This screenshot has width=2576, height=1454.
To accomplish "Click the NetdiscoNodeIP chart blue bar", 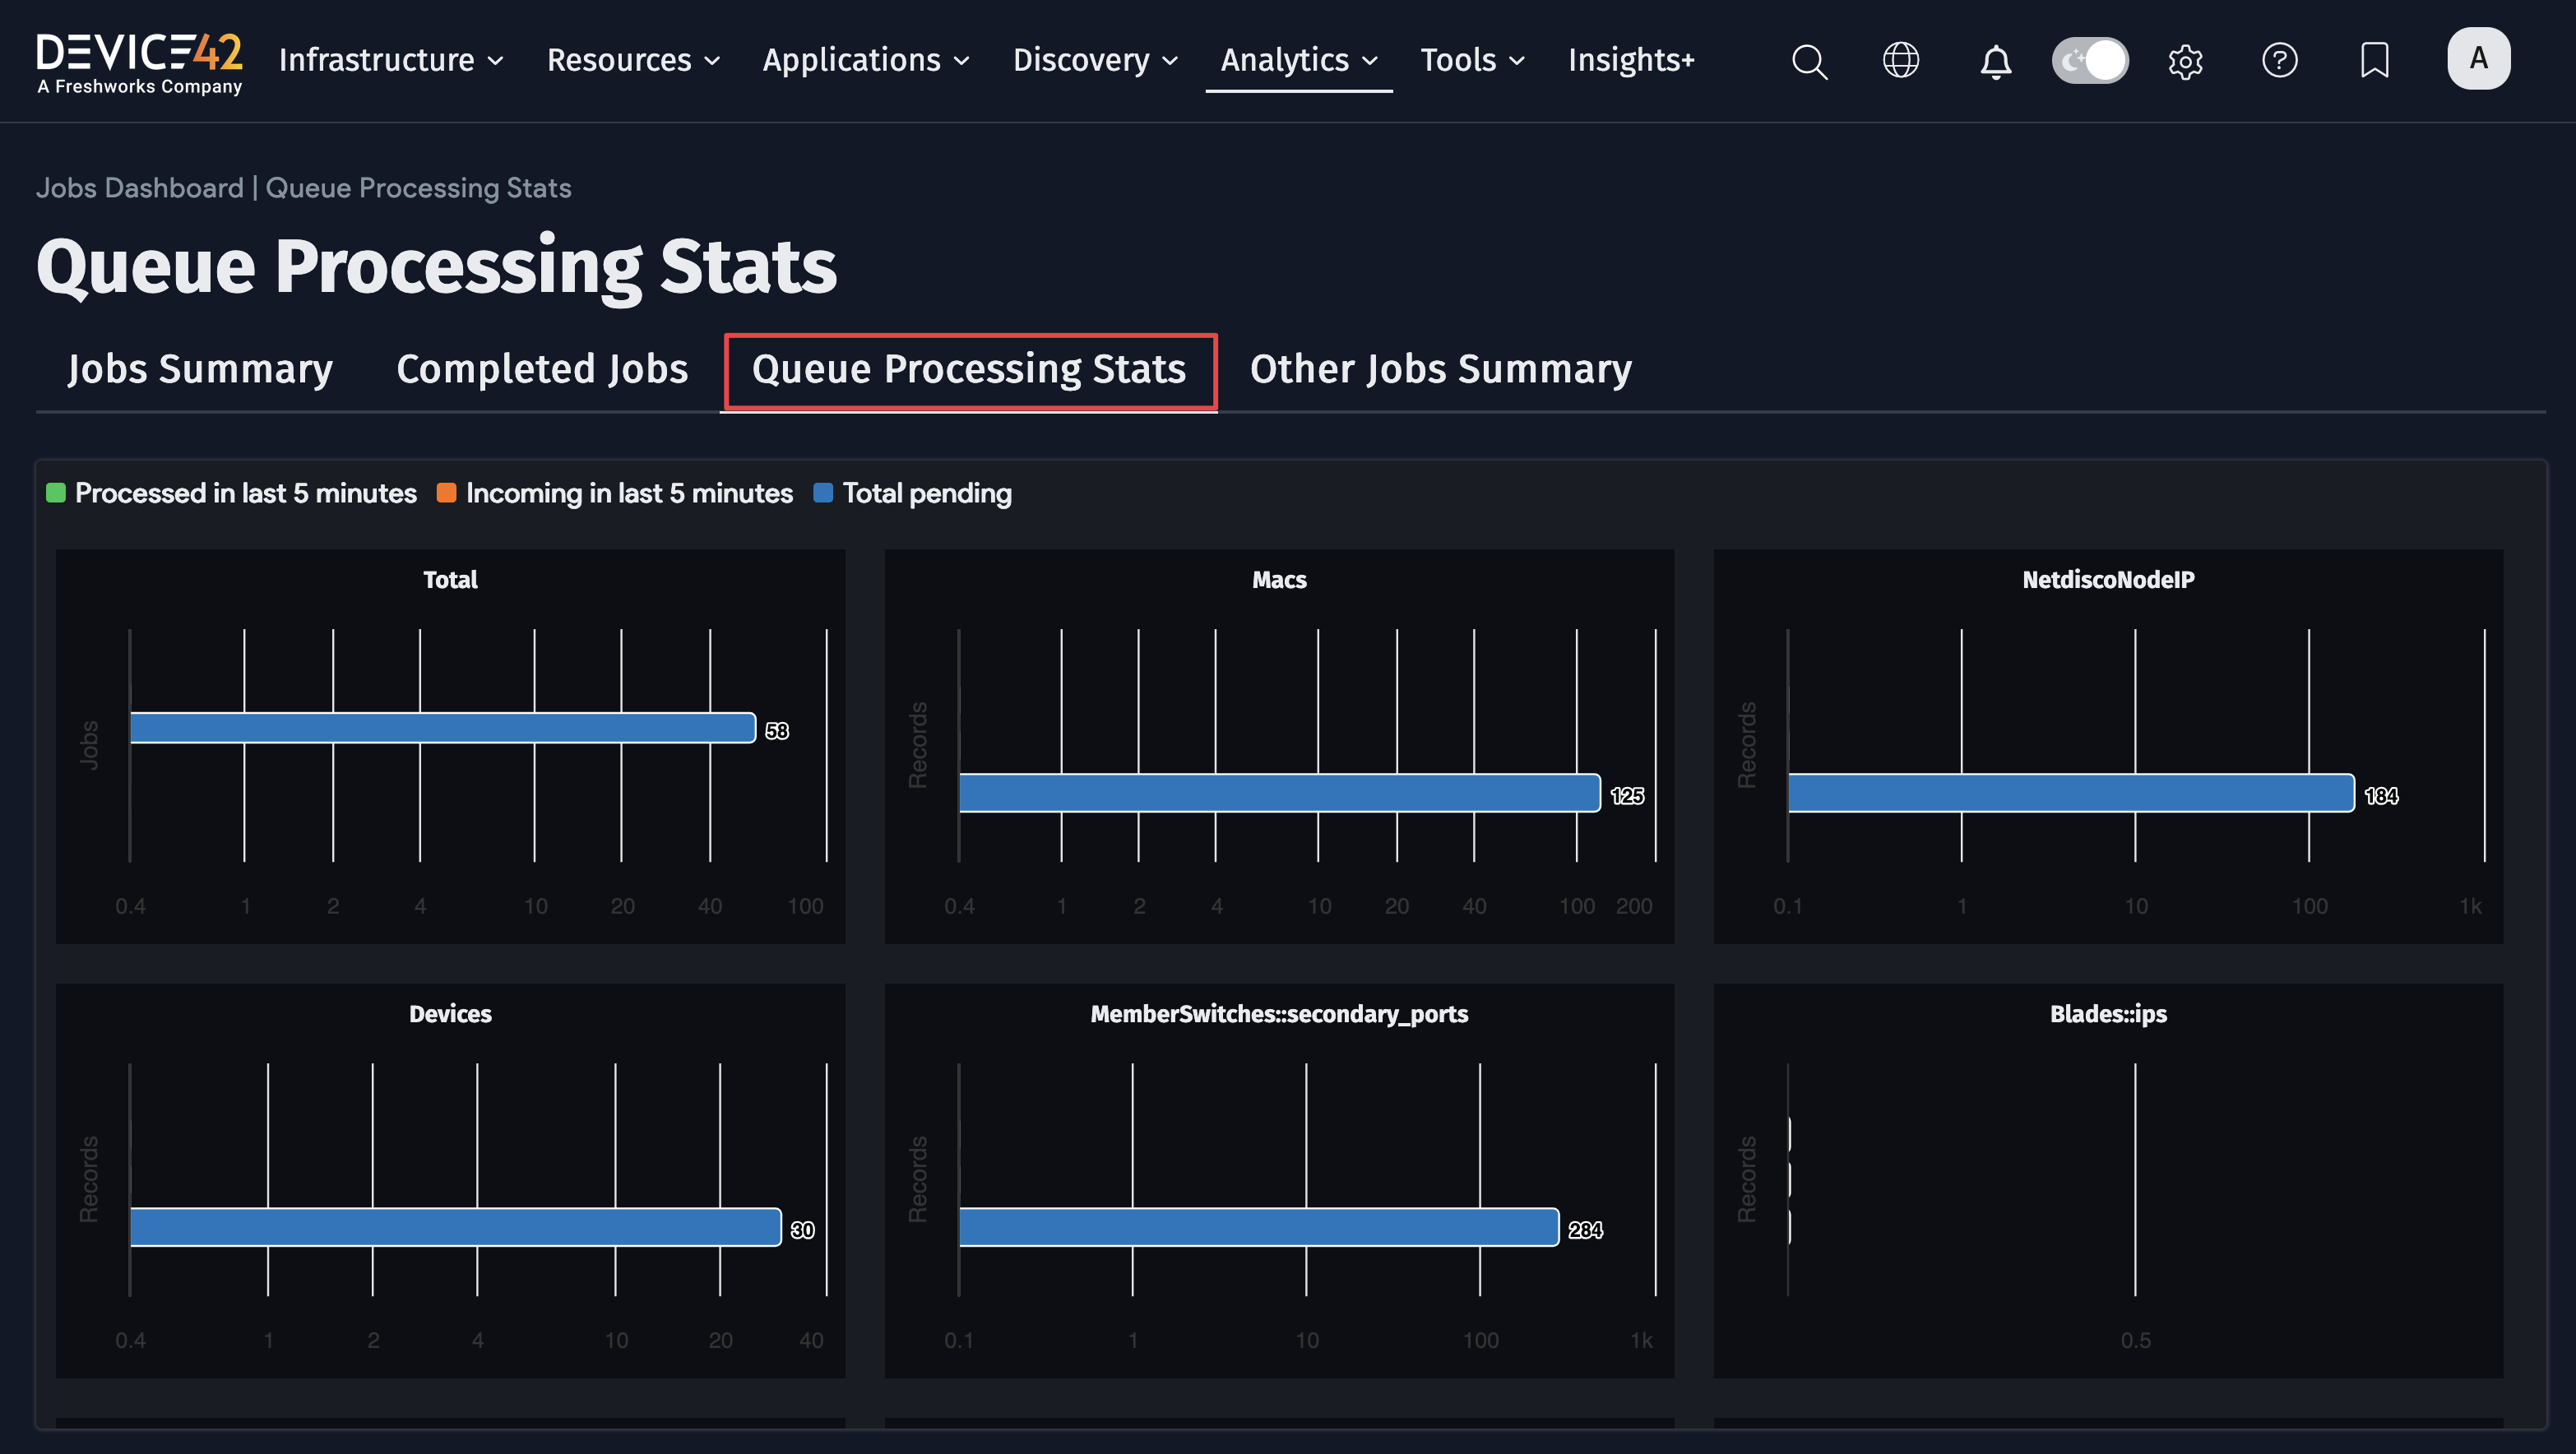I will click(x=2070, y=793).
